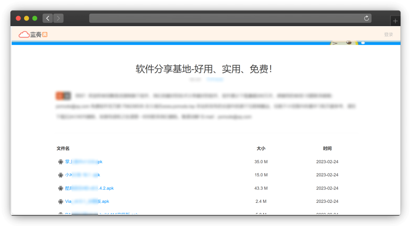Click the 43.3 M size cell
Image resolution: width=411 pixels, height=226 pixels.
click(x=261, y=188)
